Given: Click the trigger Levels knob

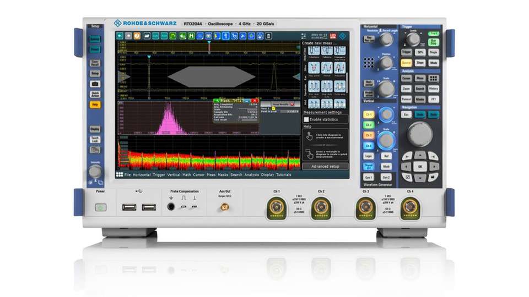Looking at the screenshot, I should coord(413,40).
